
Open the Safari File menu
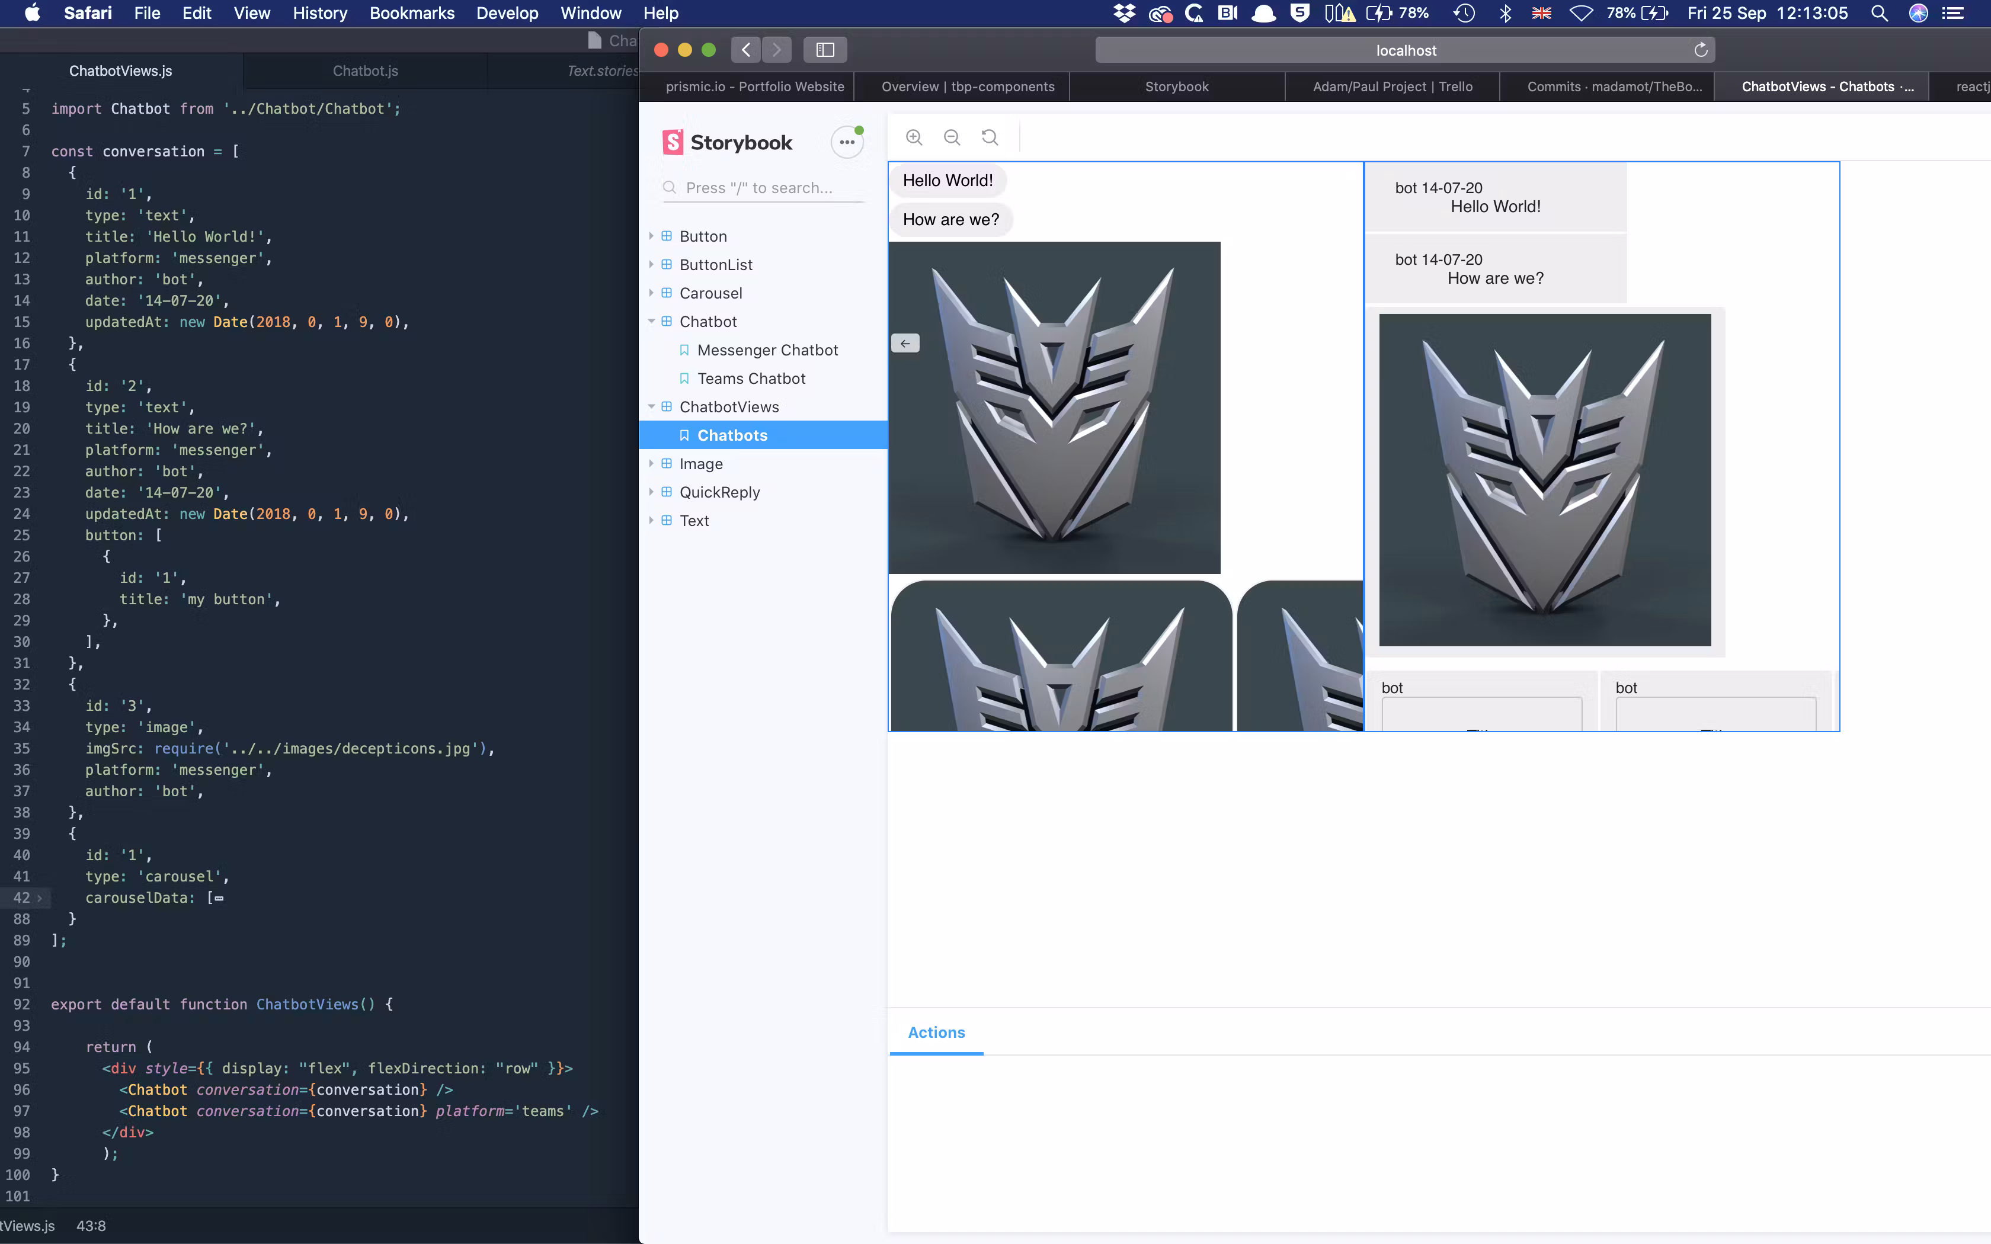148,13
